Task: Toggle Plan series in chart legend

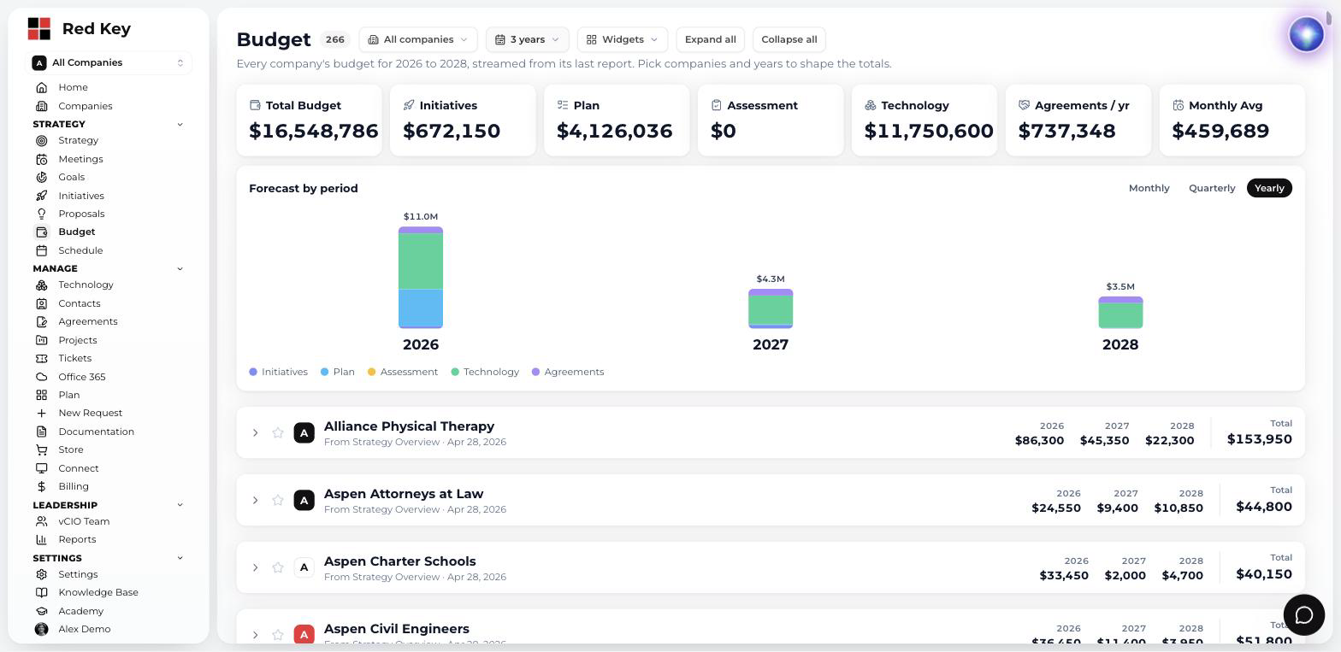Action: pos(338,372)
